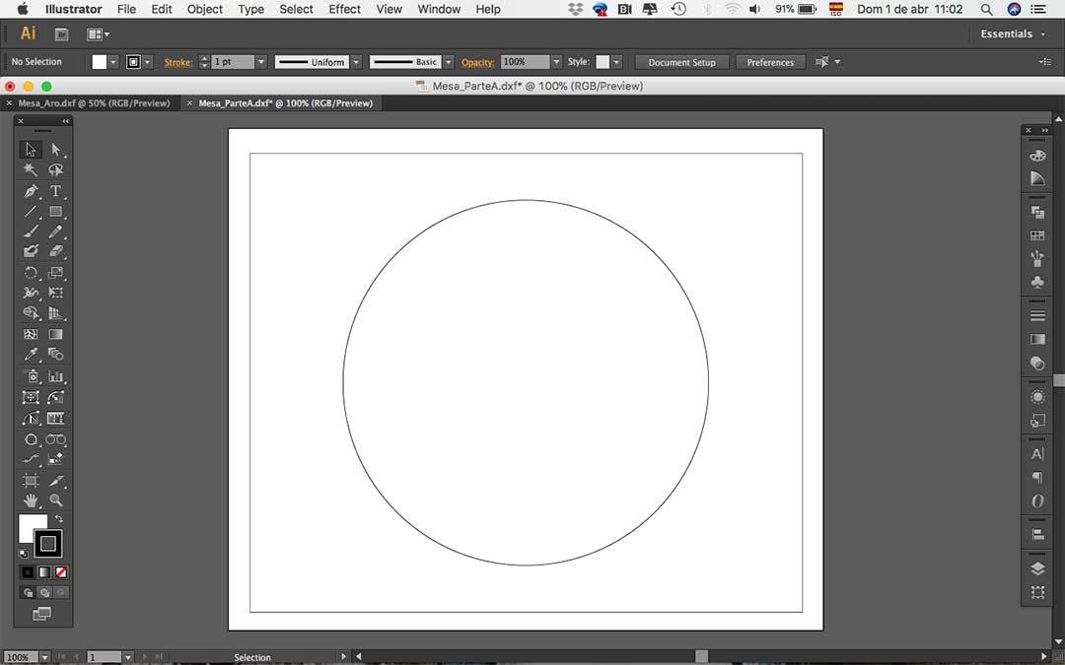The width and height of the screenshot is (1065, 665).
Task: Select the Eyedropper tool
Action: 31,355
